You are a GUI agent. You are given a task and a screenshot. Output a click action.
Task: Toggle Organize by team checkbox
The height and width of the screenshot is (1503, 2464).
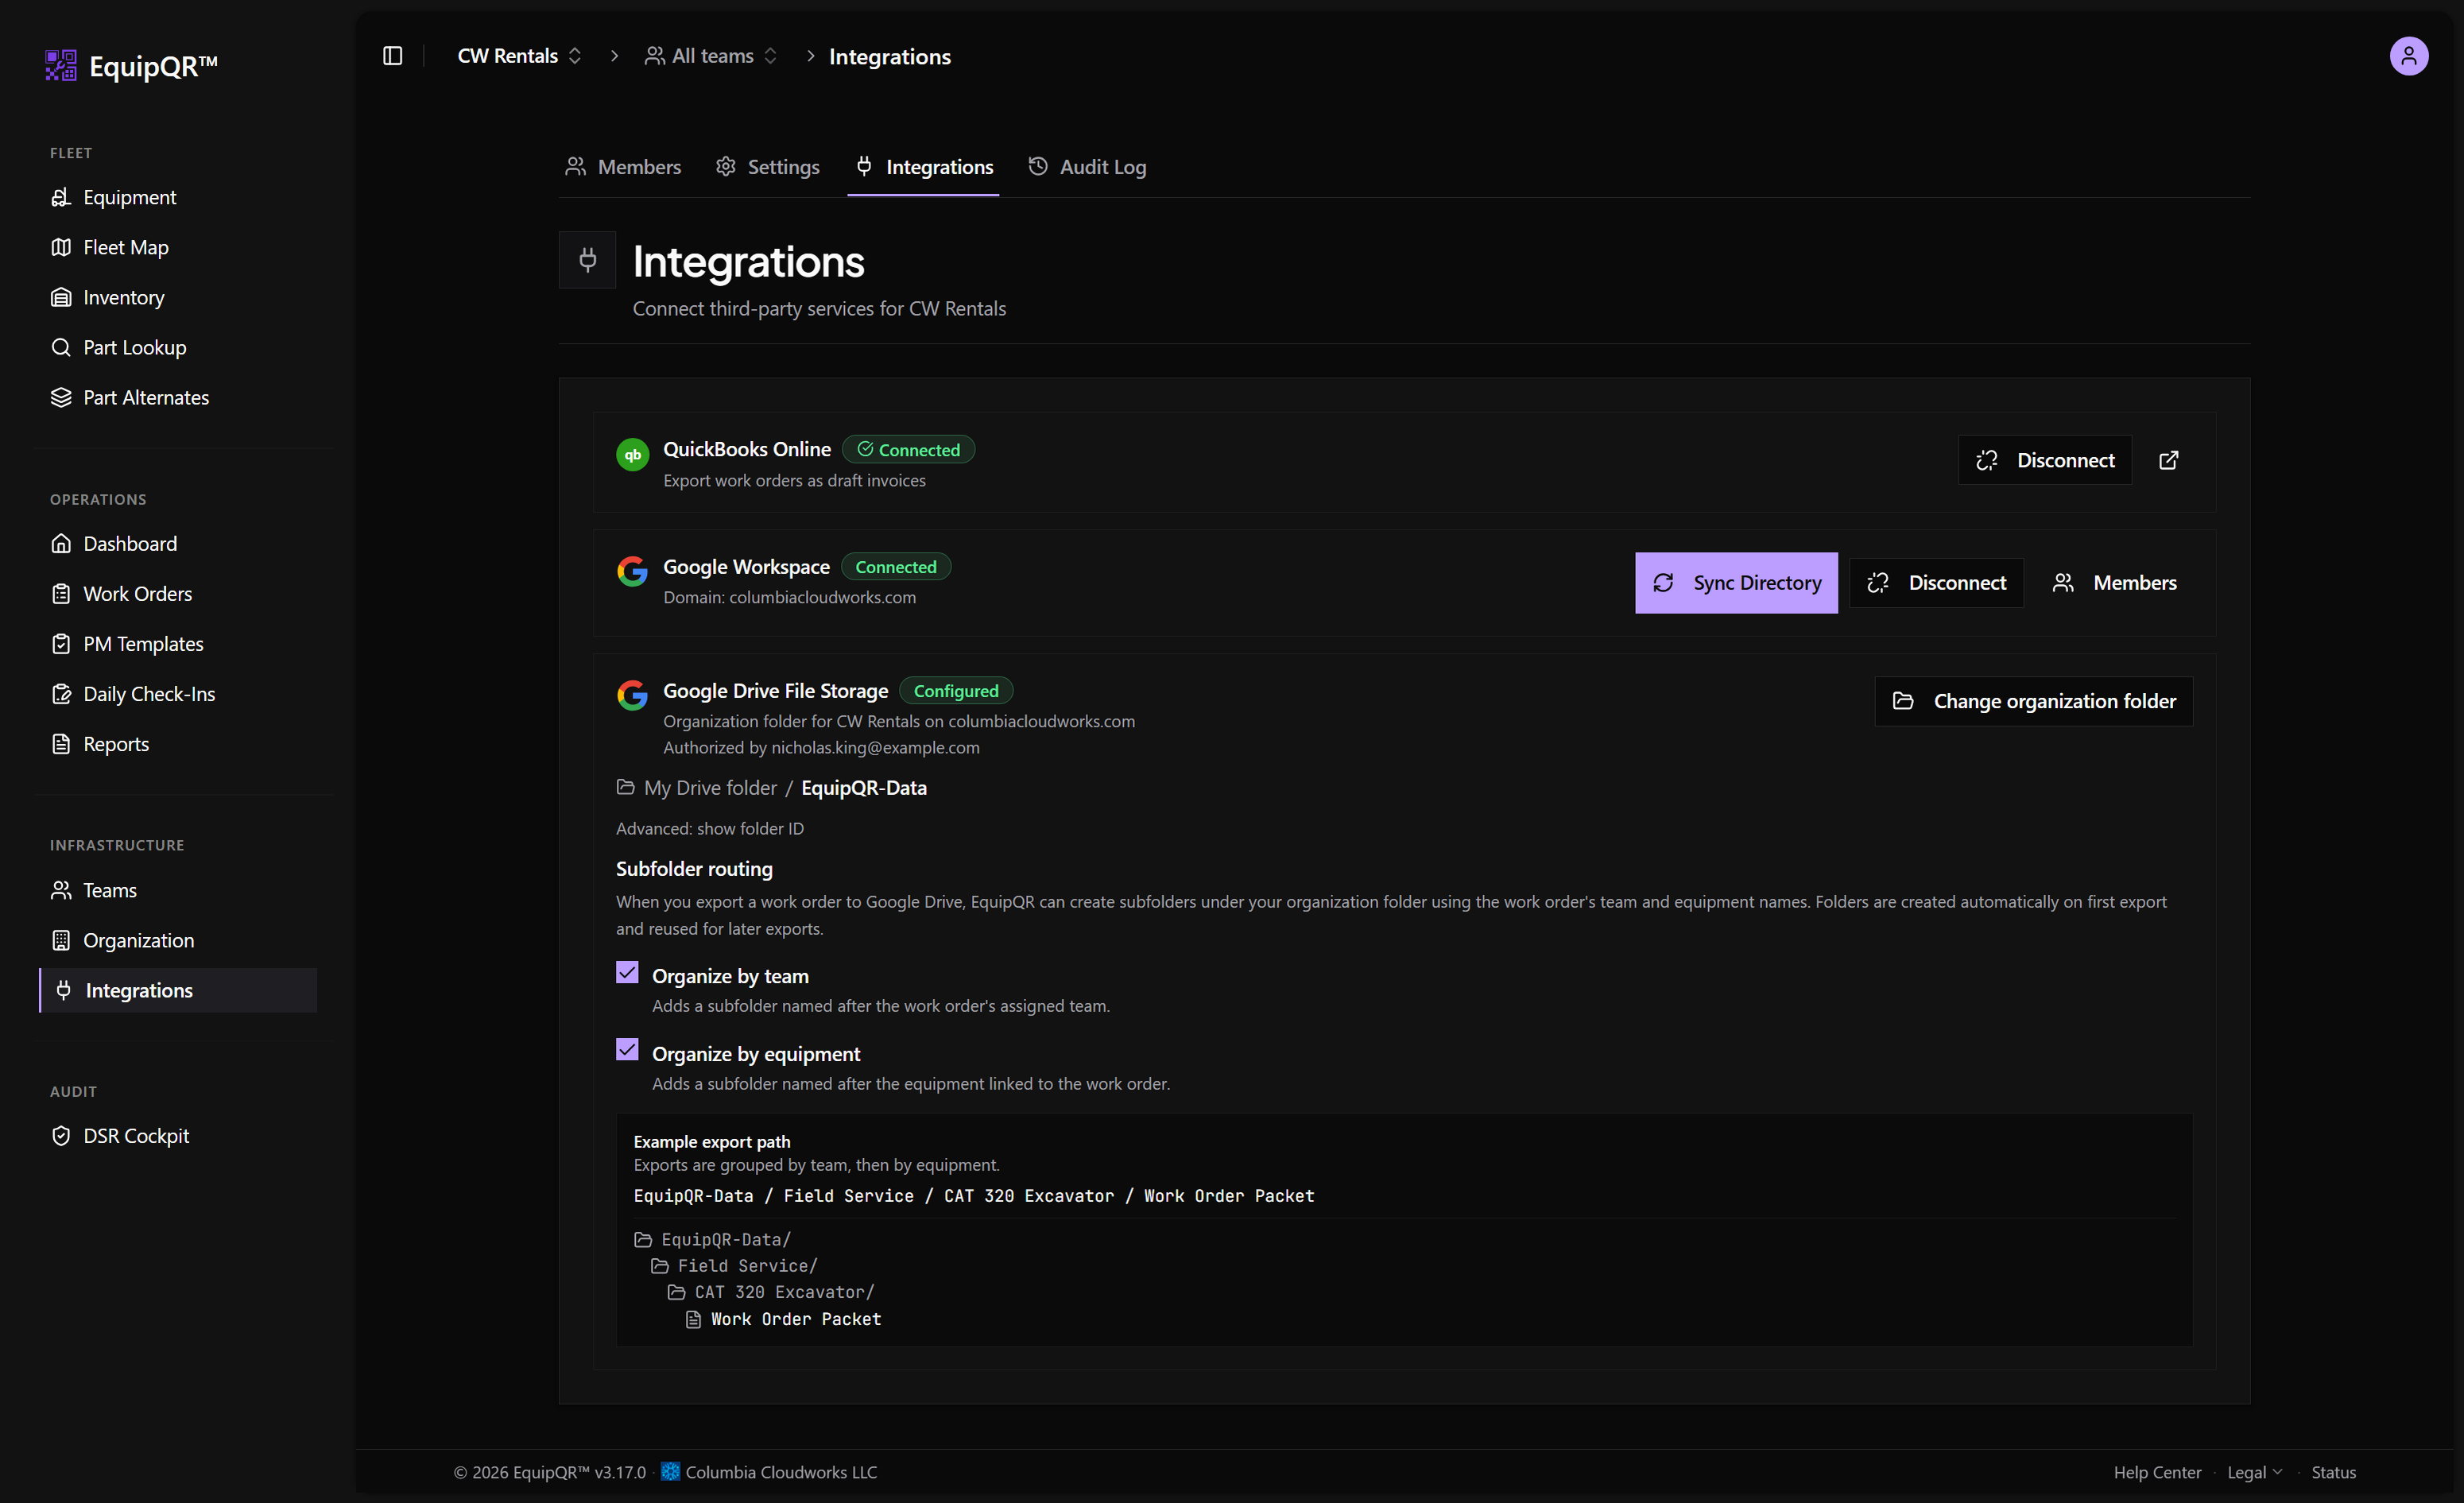(x=627, y=972)
